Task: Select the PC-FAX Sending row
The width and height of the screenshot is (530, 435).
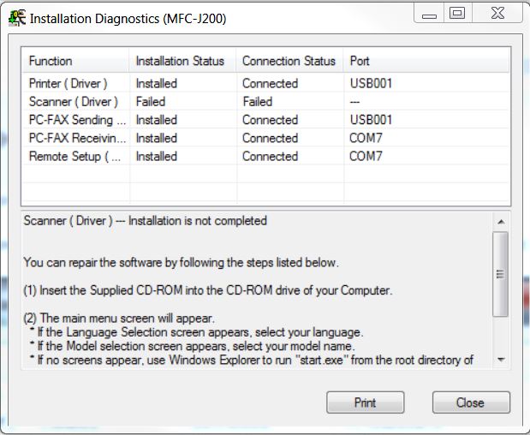Action: click(77, 120)
